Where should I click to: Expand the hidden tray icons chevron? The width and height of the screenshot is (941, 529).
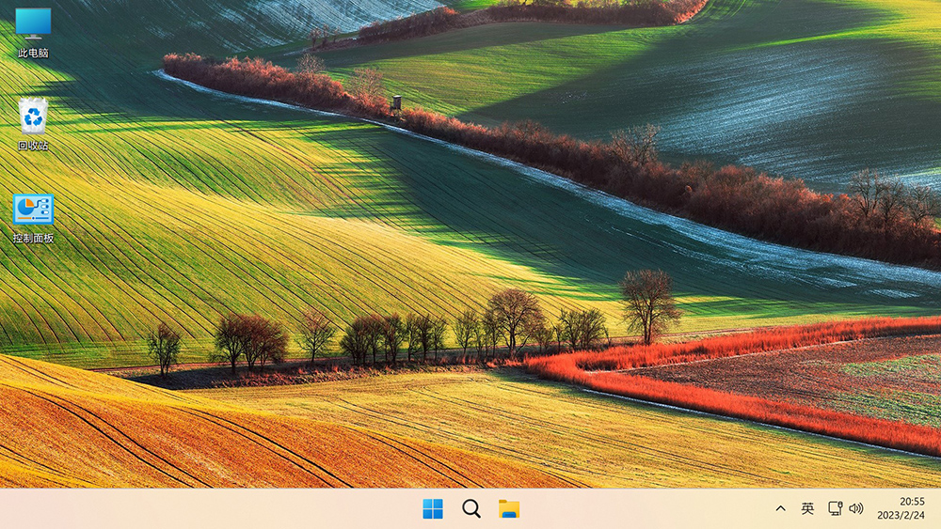pos(780,508)
